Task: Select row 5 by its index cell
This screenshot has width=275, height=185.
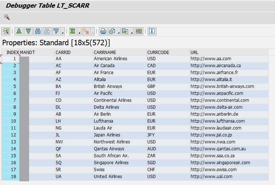Action: coord(11,86)
